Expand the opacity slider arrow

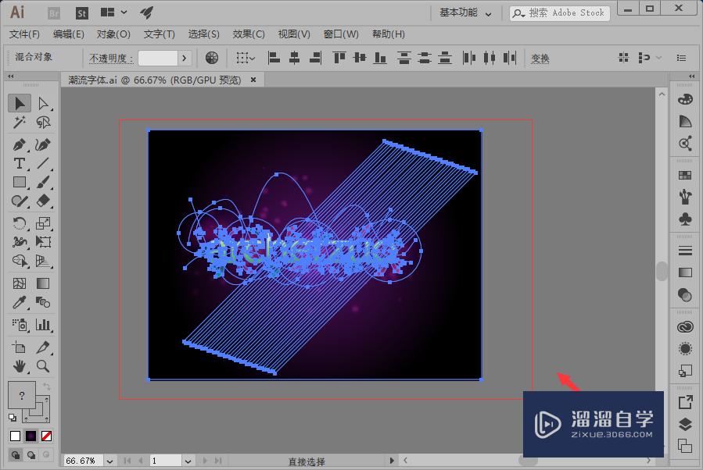(x=185, y=58)
